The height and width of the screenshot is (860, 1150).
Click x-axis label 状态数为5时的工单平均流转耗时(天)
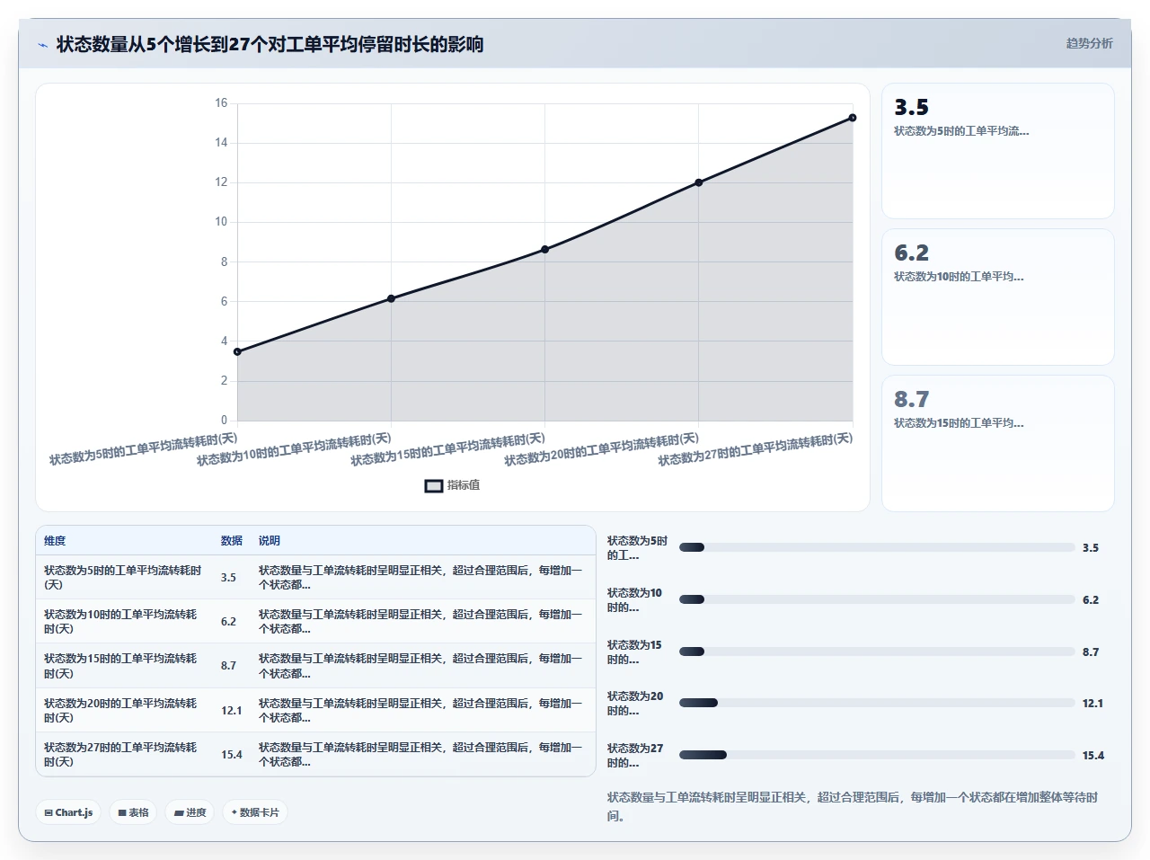click(x=143, y=448)
